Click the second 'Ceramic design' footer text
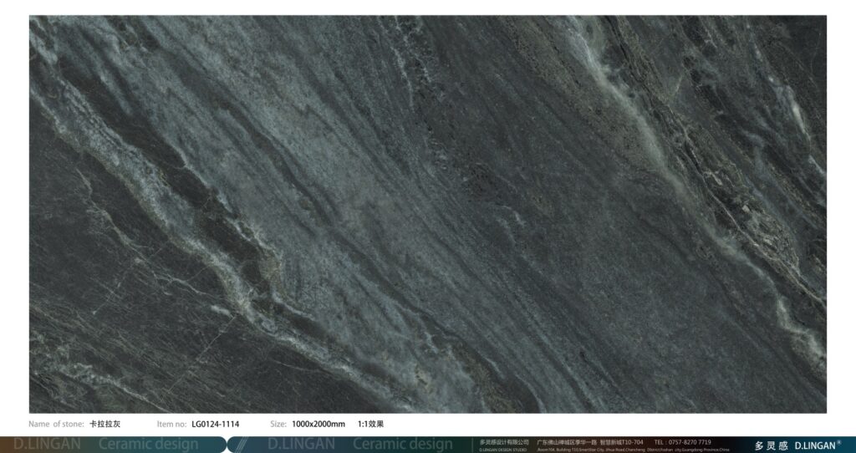This screenshot has width=856, height=453. pyautogui.click(x=402, y=445)
